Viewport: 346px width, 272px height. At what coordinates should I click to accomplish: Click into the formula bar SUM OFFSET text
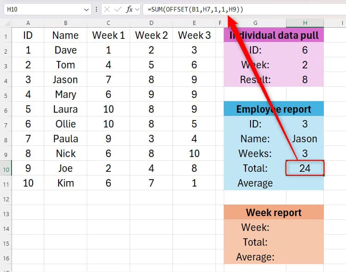pos(195,9)
